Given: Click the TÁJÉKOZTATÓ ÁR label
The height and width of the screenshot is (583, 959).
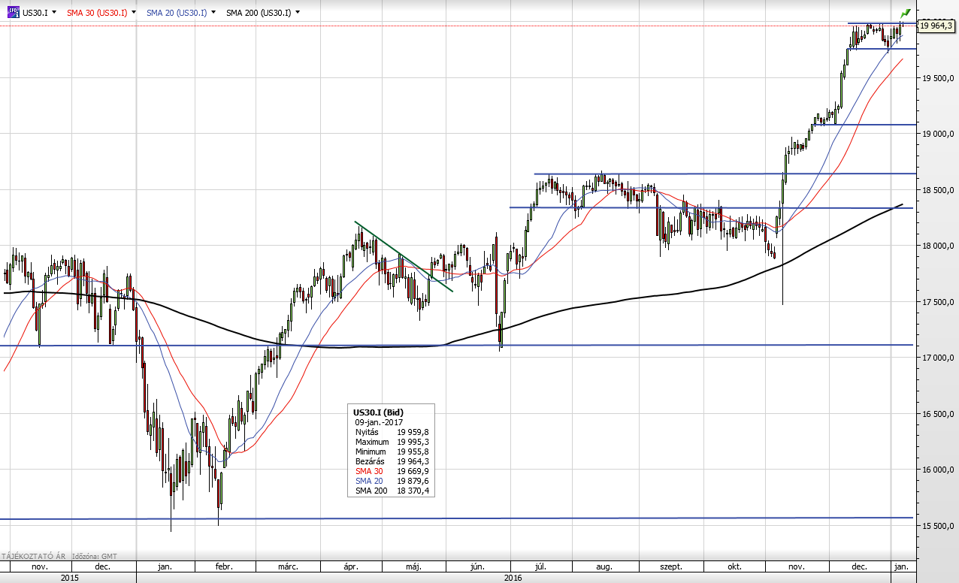Looking at the screenshot, I should tap(35, 556).
